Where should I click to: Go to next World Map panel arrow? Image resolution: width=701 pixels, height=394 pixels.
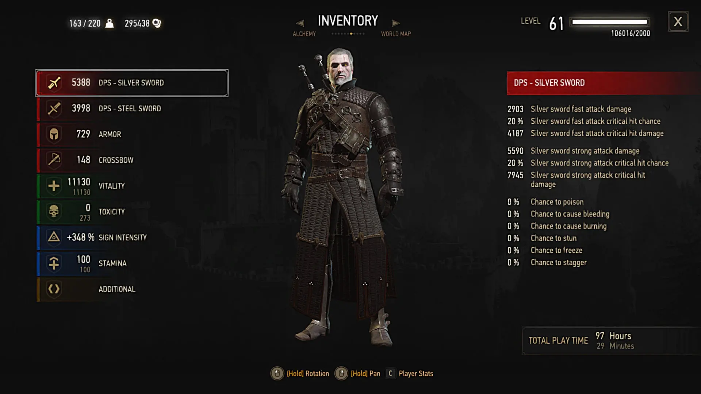point(396,23)
